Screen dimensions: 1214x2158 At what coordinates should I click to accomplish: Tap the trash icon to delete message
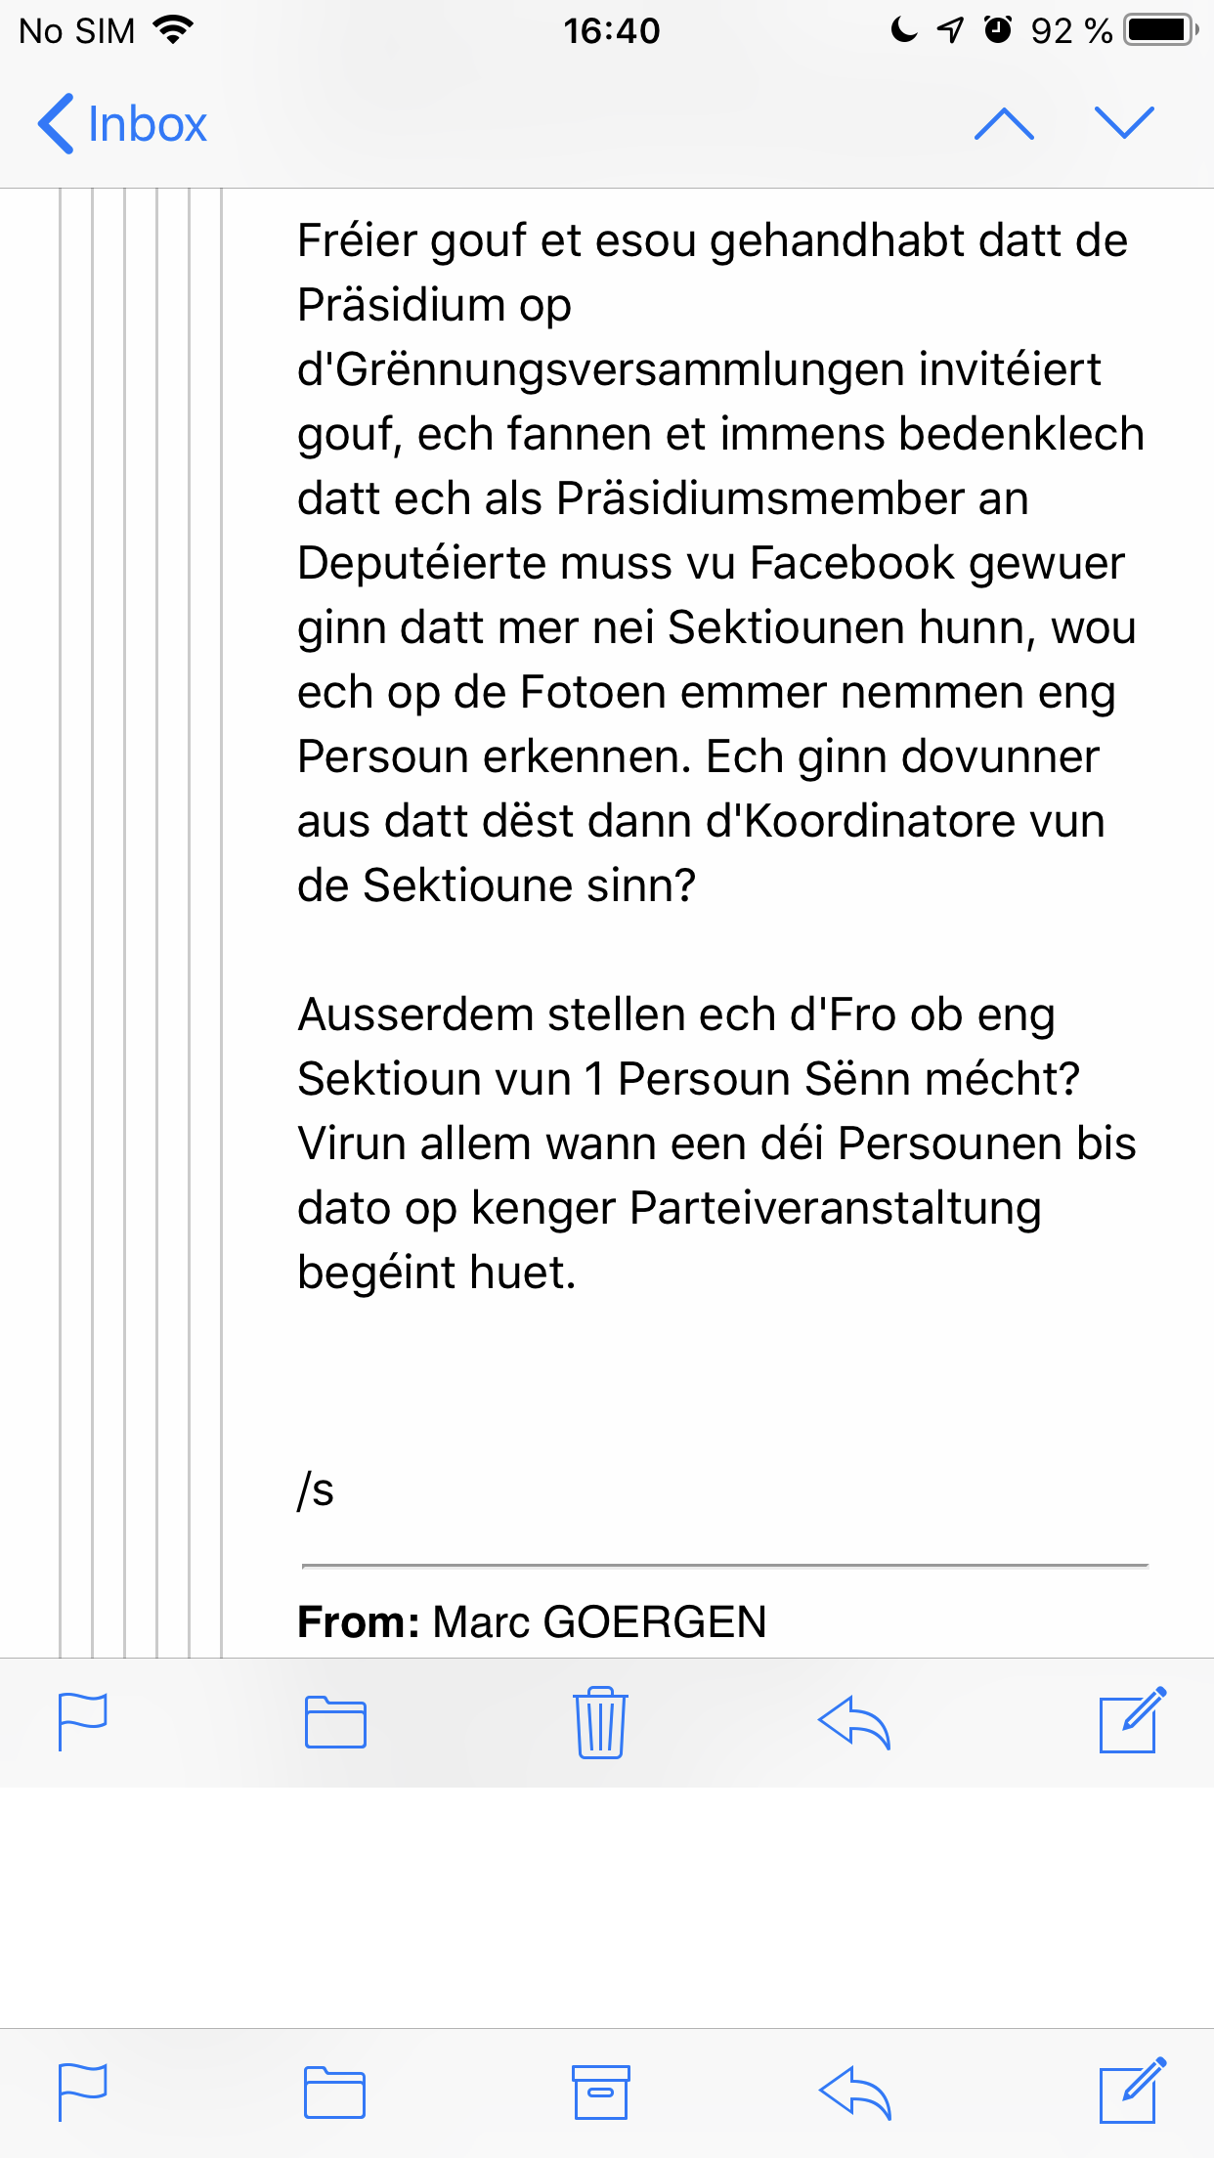pyautogui.click(x=600, y=1722)
